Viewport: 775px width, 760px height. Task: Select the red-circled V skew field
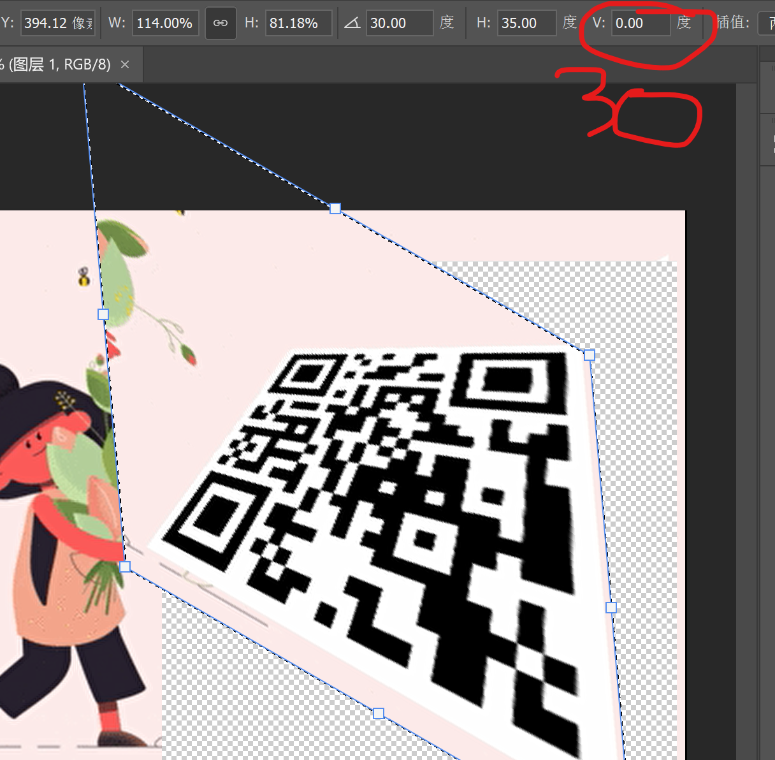(x=641, y=22)
